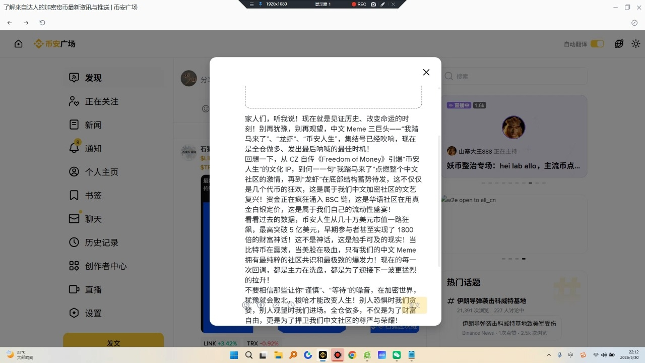The image size is (645, 363).
Task: Open File Explorer from the taskbar
Action: coord(278,355)
